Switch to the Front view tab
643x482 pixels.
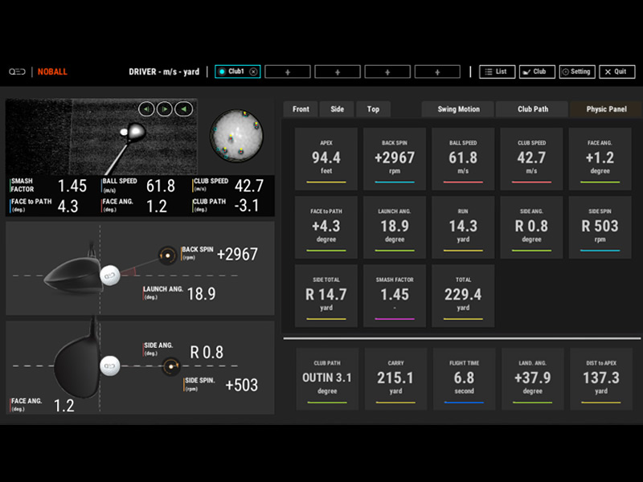point(301,109)
